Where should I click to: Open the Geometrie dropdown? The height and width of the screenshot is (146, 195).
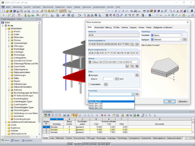coord(181,35)
